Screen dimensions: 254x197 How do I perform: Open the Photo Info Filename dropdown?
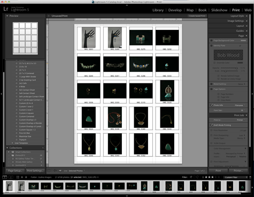tap(240, 105)
